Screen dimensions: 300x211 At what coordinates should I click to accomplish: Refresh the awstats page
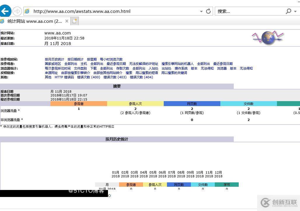point(208,11)
